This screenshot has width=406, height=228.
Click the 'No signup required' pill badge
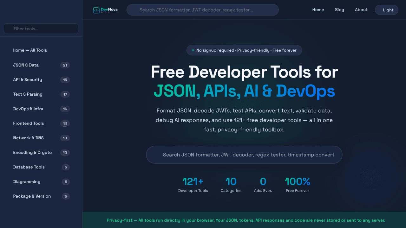(x=244, y=50)
